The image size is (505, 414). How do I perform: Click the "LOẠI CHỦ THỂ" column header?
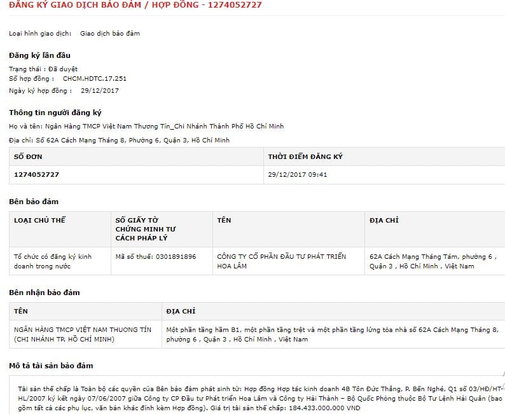coord(39,221)
